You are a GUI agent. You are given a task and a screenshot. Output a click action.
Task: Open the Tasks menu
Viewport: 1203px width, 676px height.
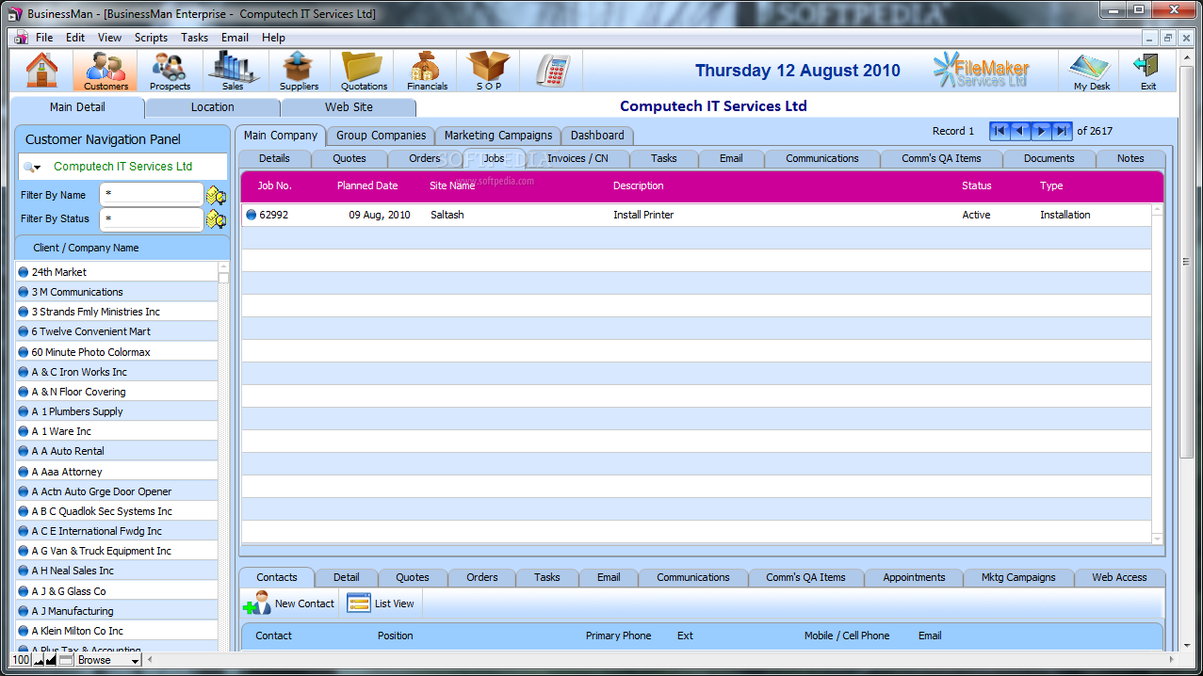195,38
